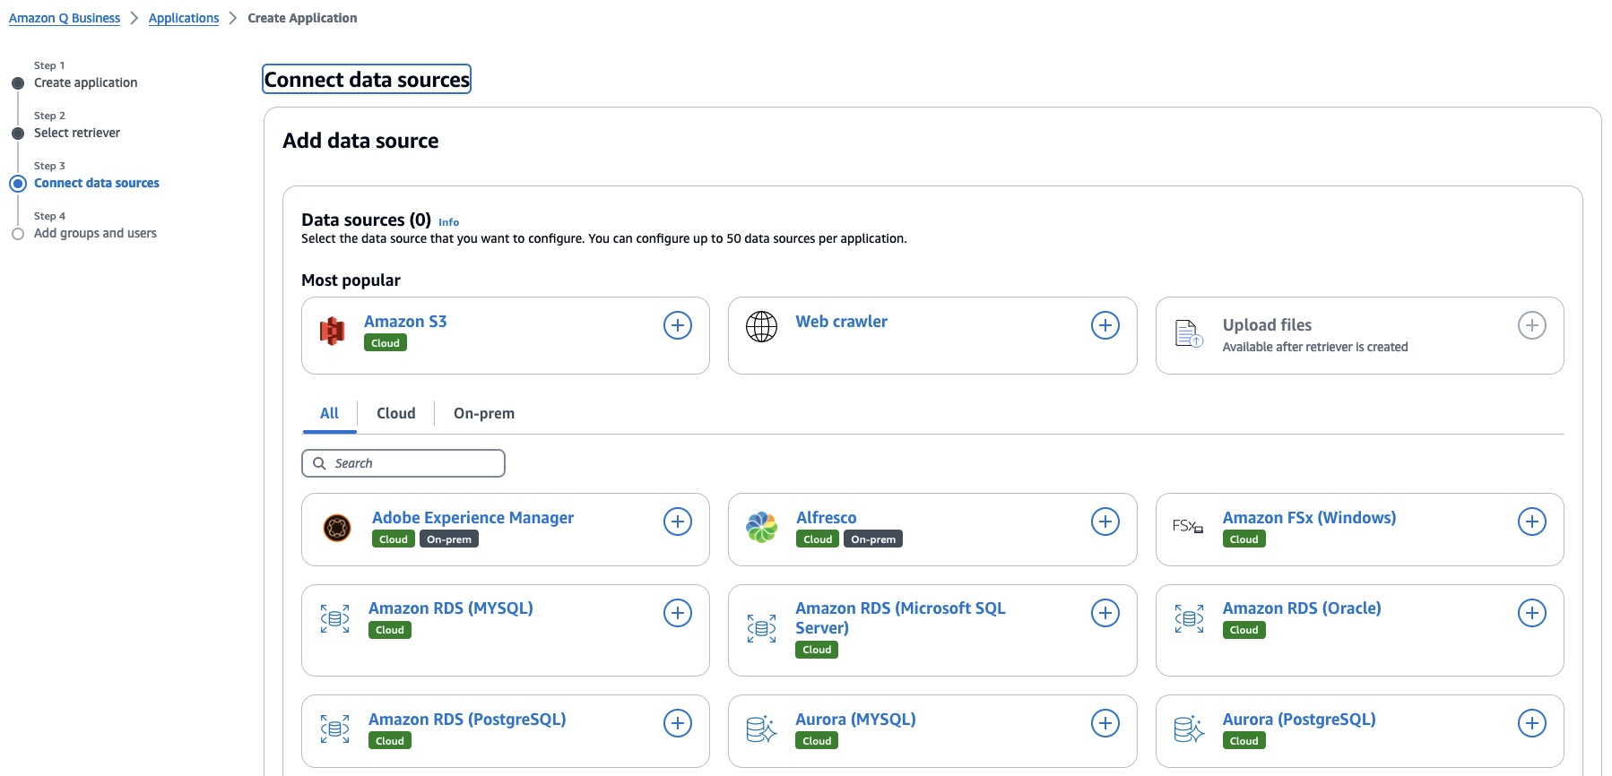The image size is (1612, 776).
Task: Click On-prem badge under Adobe Experience Manager
Action: point(449,539)
